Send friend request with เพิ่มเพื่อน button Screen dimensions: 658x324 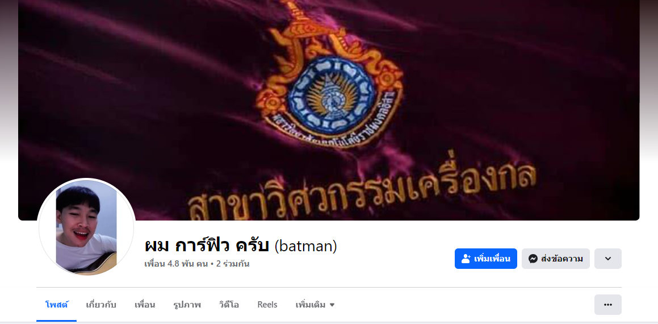coord(486,259)
